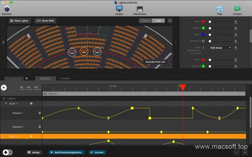Click the Optimize gauge icon

[6, 9]
